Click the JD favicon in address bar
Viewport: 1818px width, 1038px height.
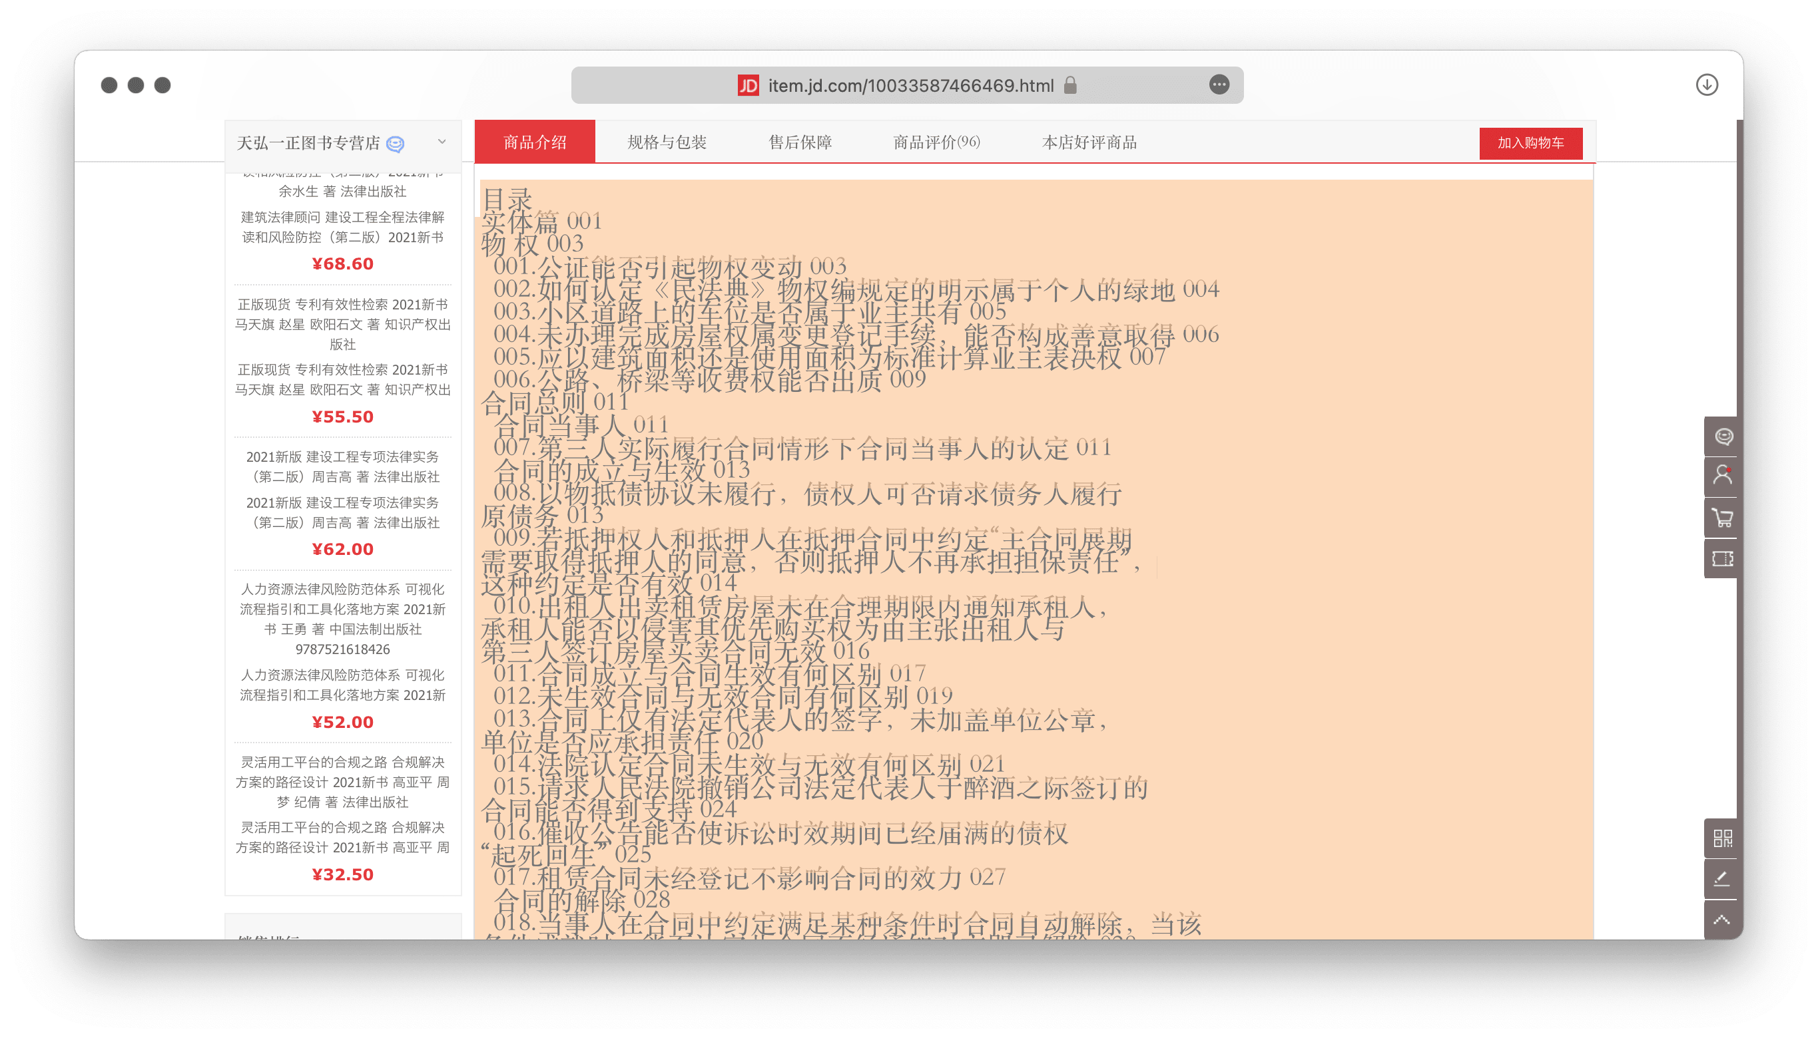click(x=748, y=86)
